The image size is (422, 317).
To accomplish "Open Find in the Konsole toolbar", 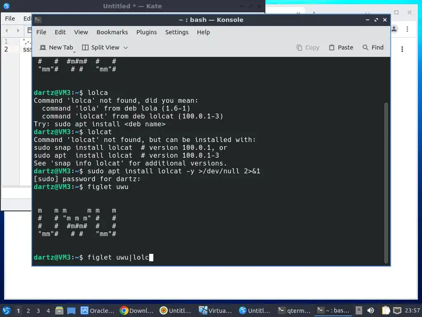I will click(x=373, y=47).
